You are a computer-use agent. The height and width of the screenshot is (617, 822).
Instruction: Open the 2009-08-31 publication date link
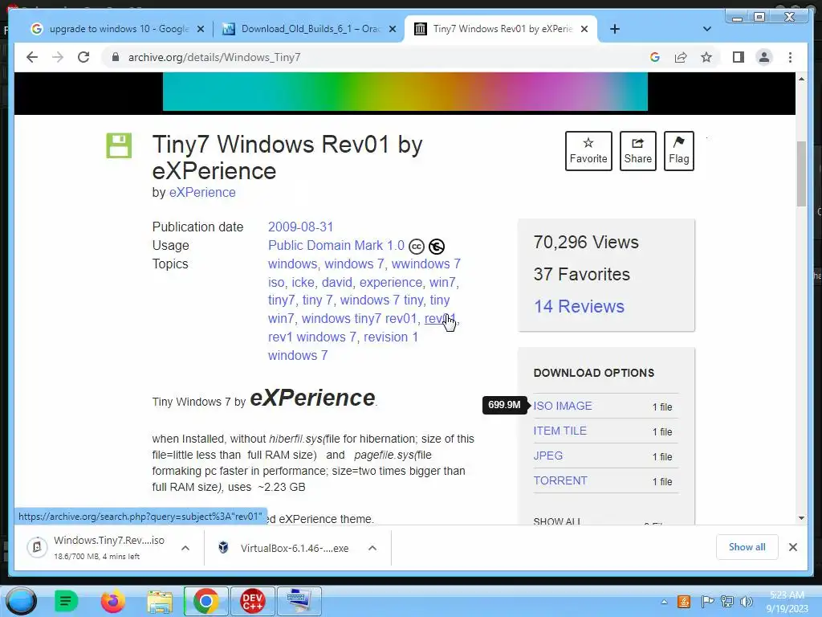(300, 227)
